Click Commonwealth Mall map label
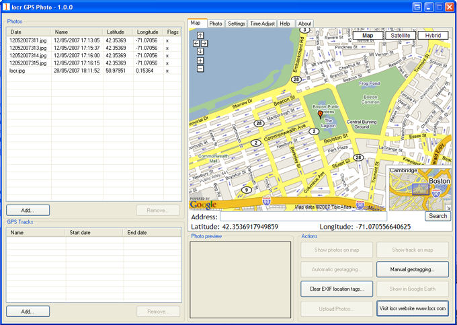 213,158
